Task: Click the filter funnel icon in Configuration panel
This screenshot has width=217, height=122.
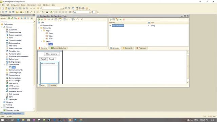Action: click(x=32, y=18)
